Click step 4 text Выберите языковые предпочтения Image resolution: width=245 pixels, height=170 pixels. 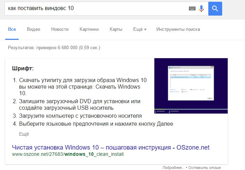click(96, 124)
